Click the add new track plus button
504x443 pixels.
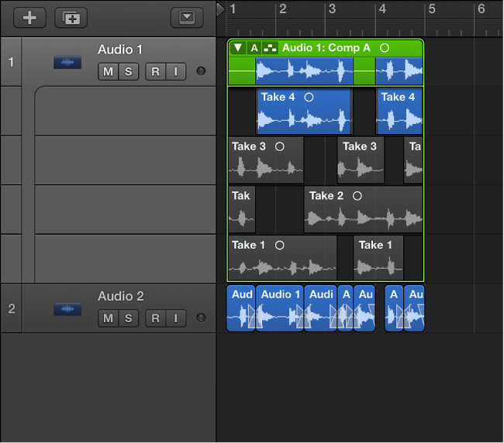click(29, 18)
